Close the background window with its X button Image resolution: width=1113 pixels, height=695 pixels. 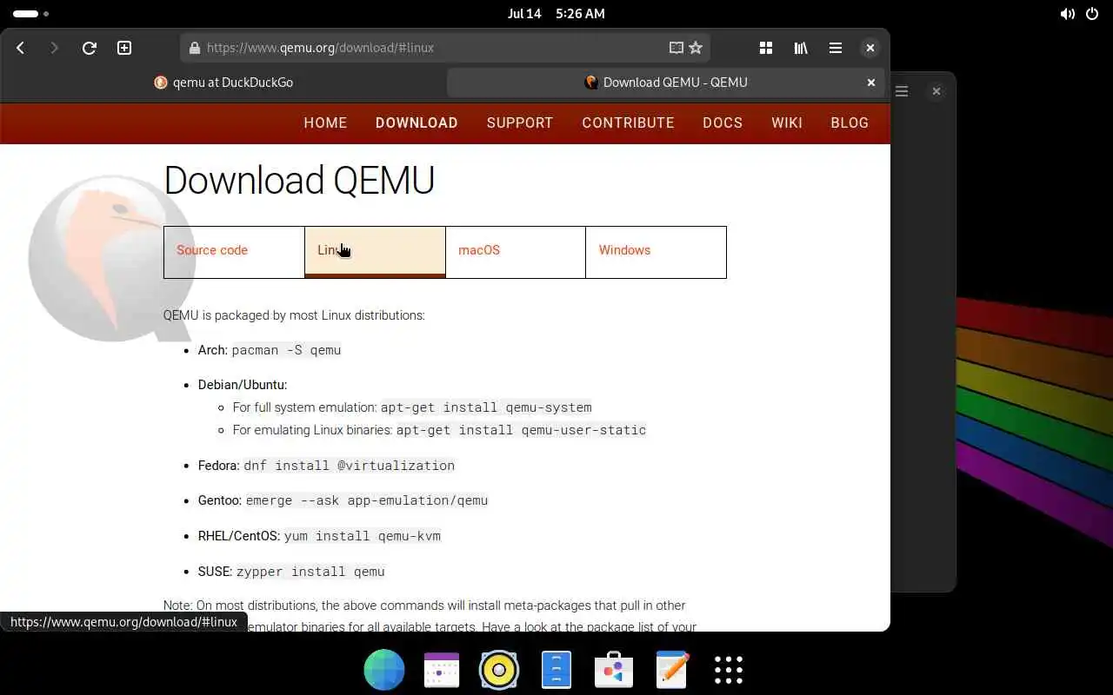(x=936, y=91)
